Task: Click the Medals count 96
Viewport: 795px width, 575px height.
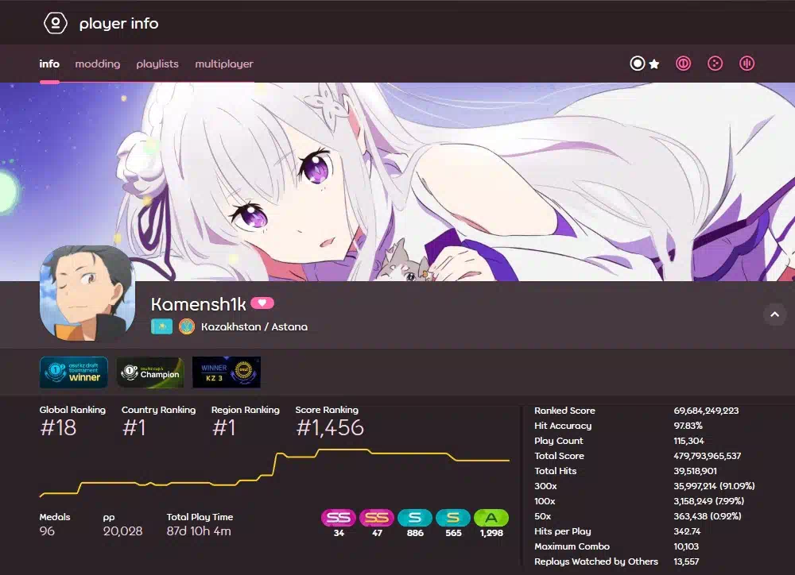Action: pyautogui.click(x=47, y=531)
